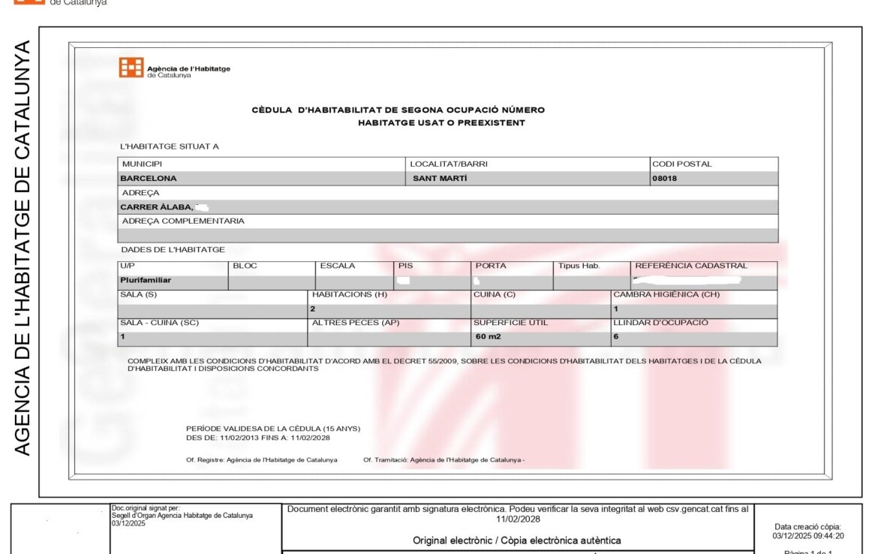The image size is (878, 554).
Task: Click the redacted cadastral reference value
Action: click(x=687, y=280)
